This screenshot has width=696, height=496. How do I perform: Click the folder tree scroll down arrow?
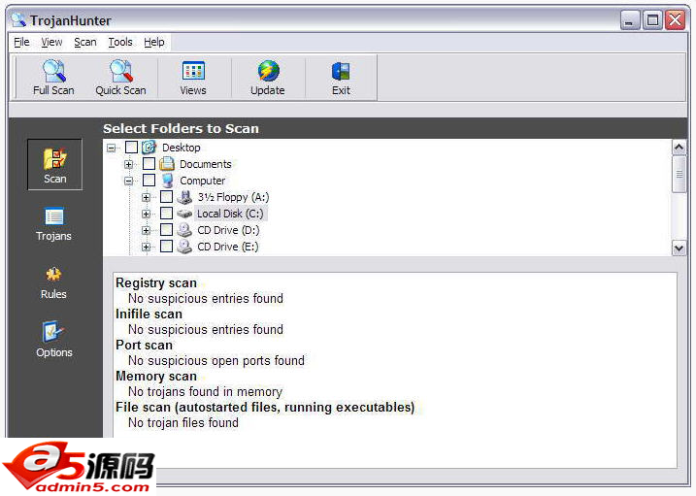point(679,248)
